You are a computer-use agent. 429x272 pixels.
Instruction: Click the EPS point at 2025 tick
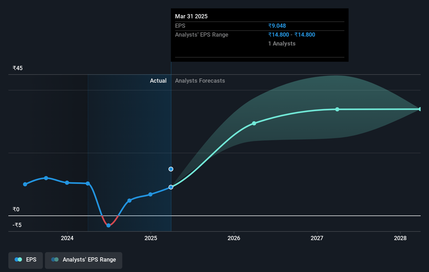[x=150, y=194]
